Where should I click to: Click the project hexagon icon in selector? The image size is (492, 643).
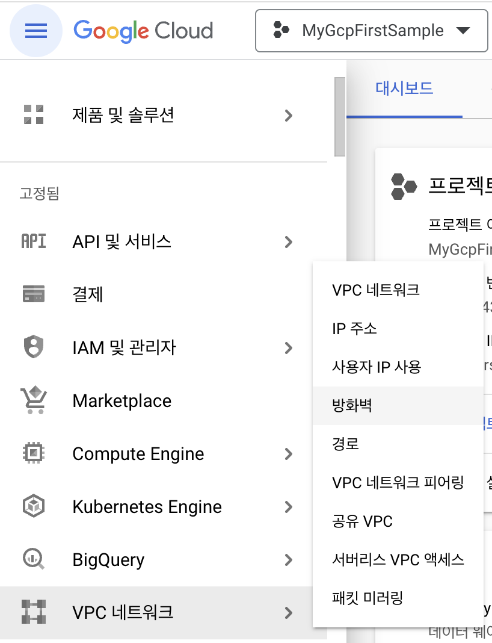point(281,30)
